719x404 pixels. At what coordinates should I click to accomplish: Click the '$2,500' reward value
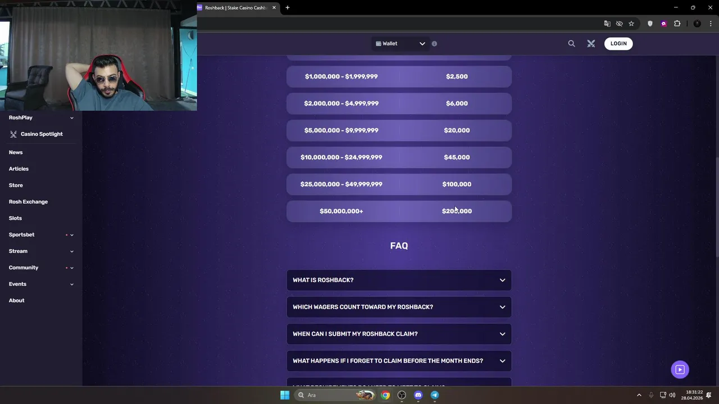tap(457, 76)
